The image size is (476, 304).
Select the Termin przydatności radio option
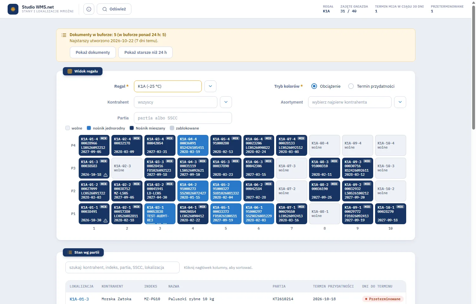(351, 86)
